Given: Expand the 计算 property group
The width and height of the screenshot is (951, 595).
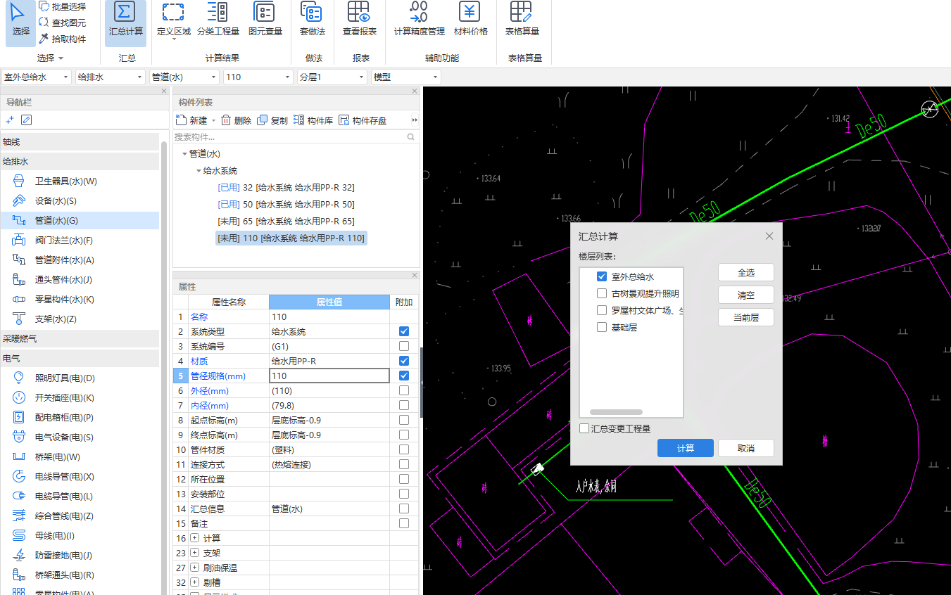Looking at the screenshot, I should 195,538.
